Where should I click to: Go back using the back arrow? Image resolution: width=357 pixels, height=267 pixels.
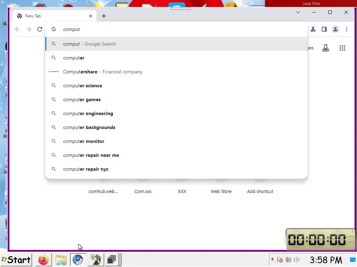17,29
